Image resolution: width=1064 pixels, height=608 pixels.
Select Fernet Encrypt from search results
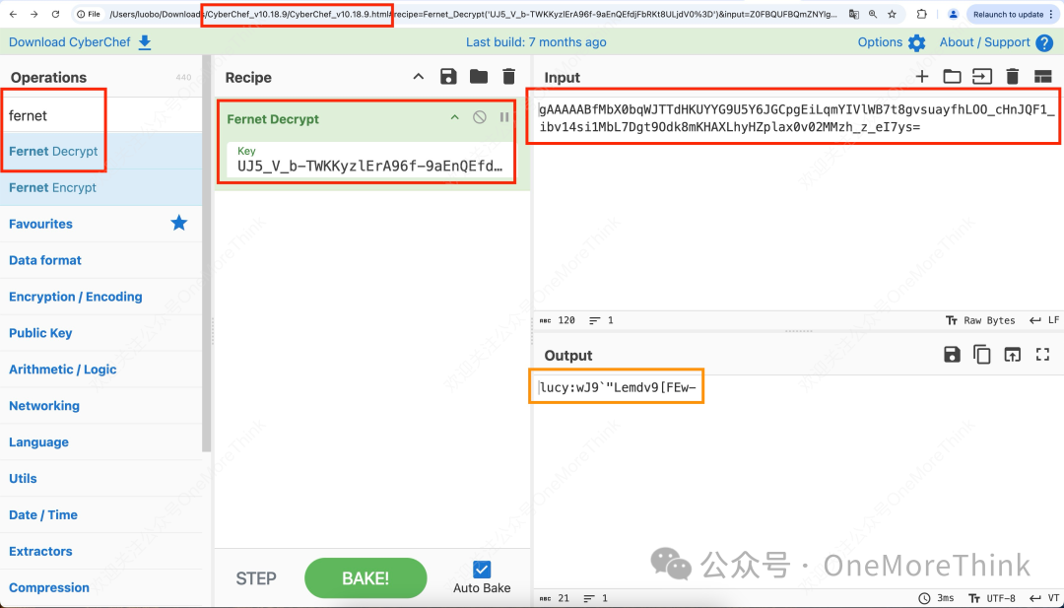click(101, 187)
